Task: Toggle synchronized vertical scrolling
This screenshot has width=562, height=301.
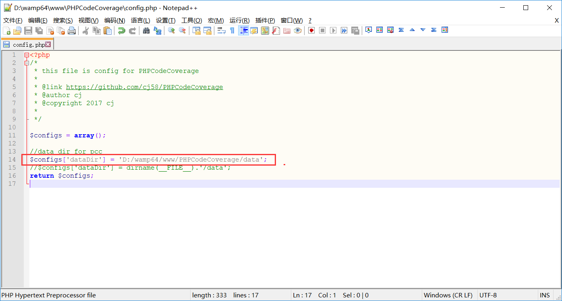Action: 196,30
